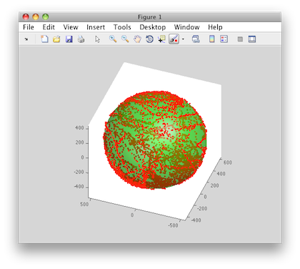The width and height of the screenshot is (300, 269).
Task: Print the figure using the printer icon
Action: pyautogui.click(x=81, y=39)
